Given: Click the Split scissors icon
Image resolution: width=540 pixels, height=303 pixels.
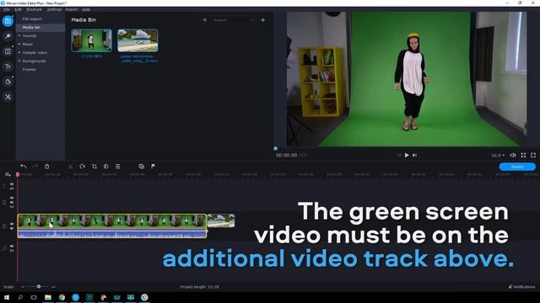Looking at the screenshot, I should [x=71, y=167].
